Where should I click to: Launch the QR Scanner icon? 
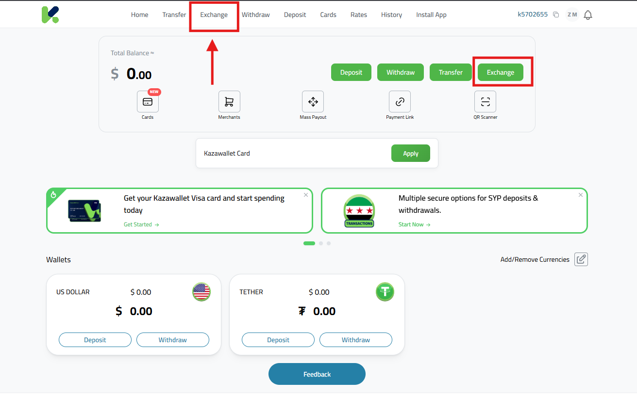pyautogui.click(x=485, y=102)
